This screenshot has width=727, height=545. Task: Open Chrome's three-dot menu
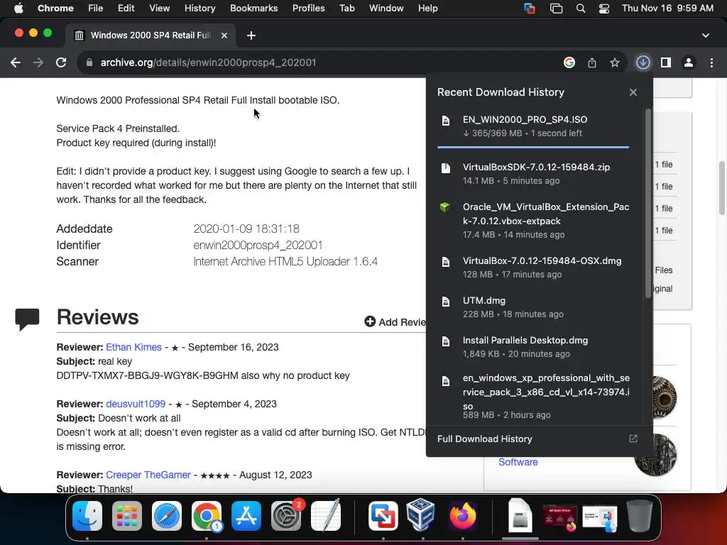(x=711, y=62)
